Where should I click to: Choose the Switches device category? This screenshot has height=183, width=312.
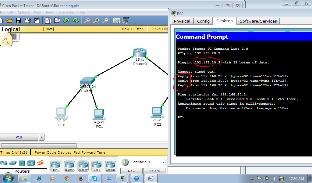coord(13,163)
